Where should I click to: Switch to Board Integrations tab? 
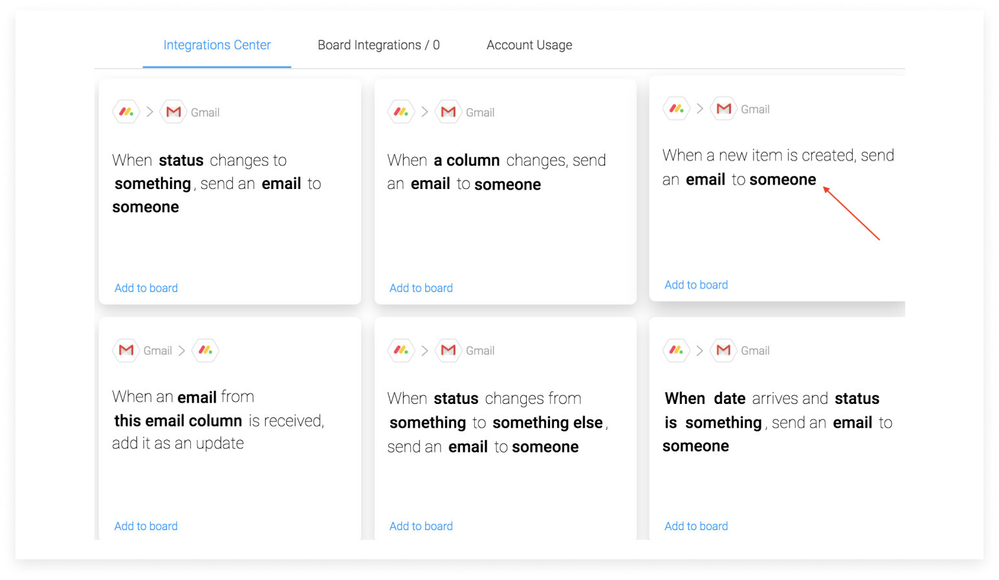click(x=379, y=45)
